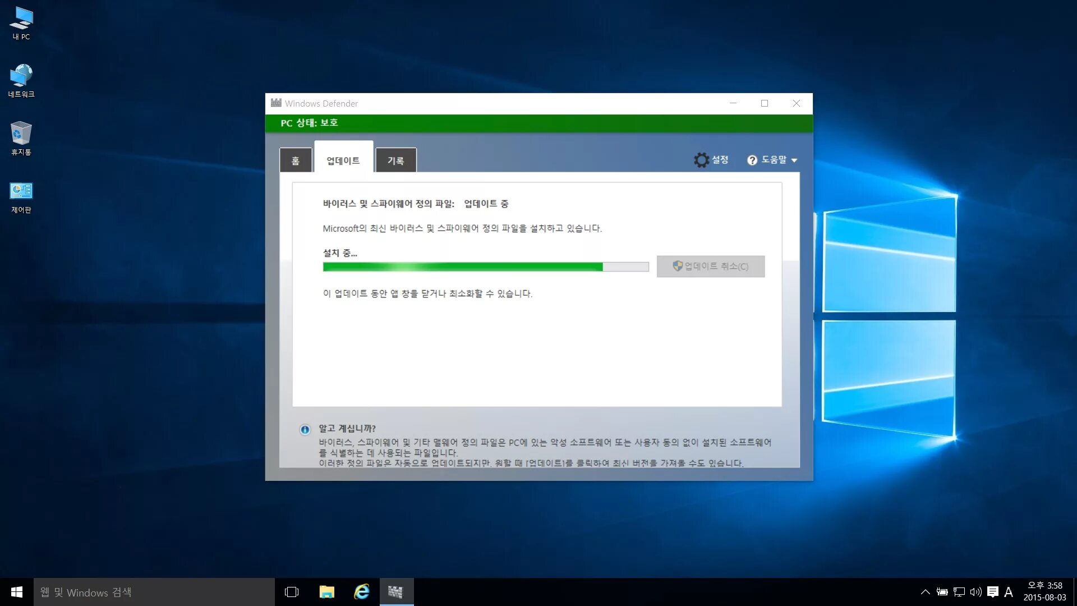The width and height of the screenshot is (1077, 606).
Task: Click the help question mark icon
Action: pos(752,160)
